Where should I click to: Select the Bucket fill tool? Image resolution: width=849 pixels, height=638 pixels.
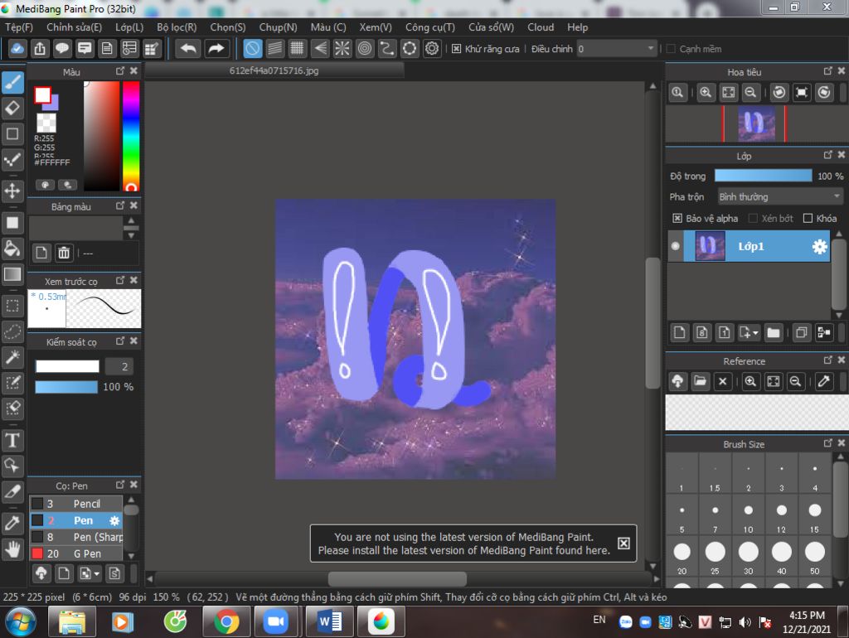[x=12, y=249]
